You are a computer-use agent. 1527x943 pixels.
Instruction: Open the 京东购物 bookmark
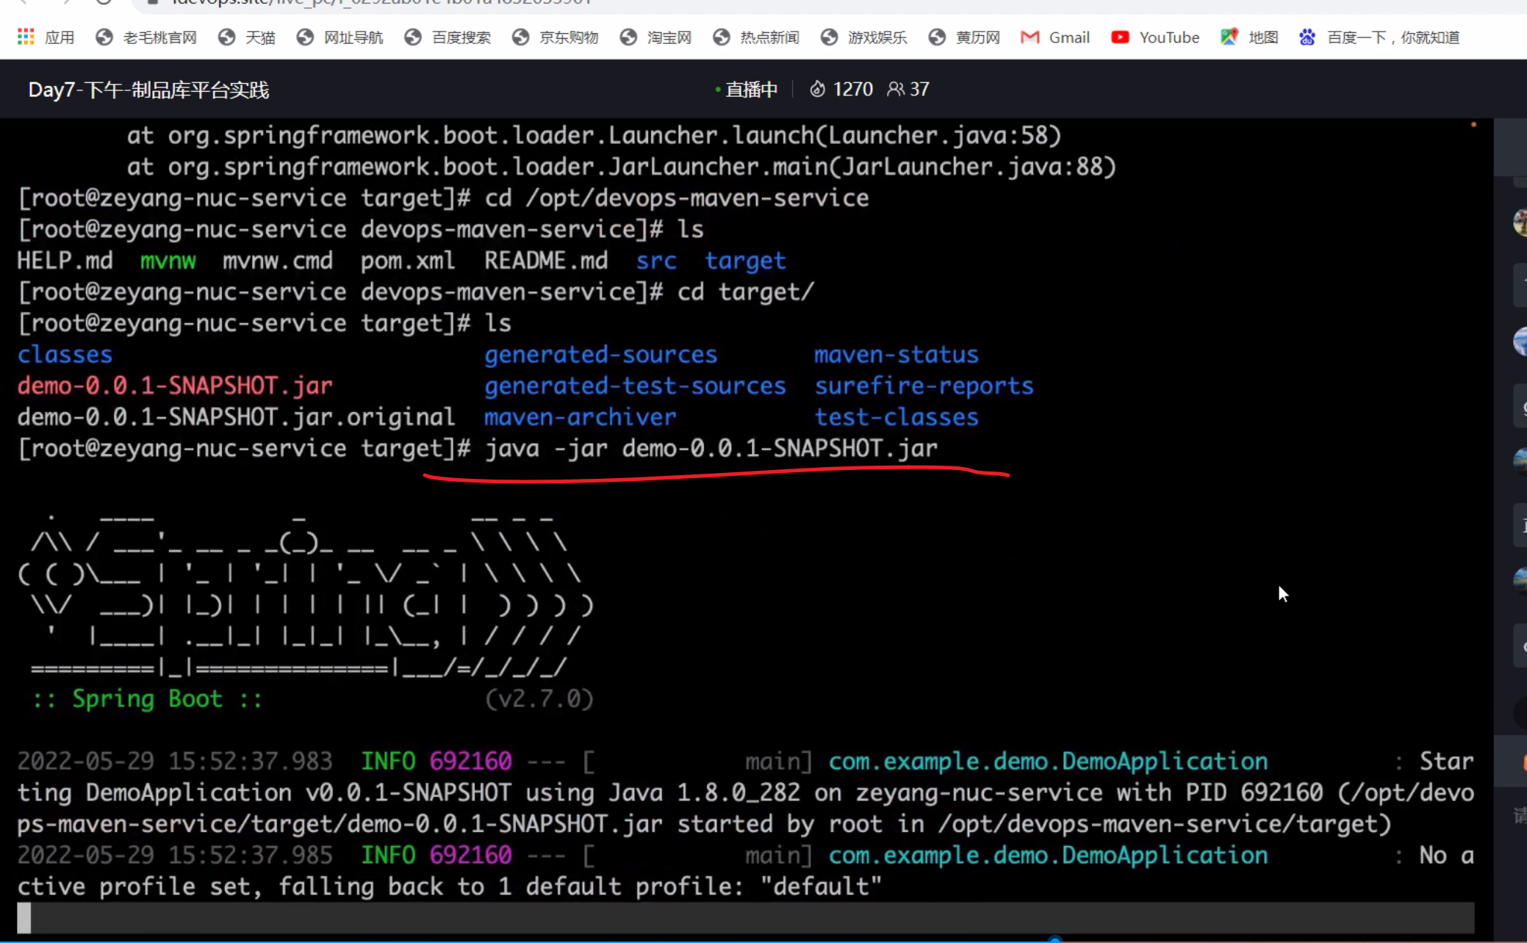point(556,37)
